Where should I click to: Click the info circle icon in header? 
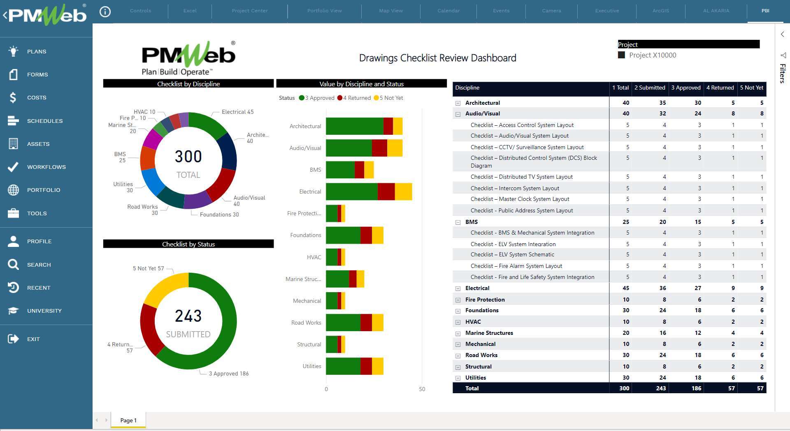[x=105, y=12]
